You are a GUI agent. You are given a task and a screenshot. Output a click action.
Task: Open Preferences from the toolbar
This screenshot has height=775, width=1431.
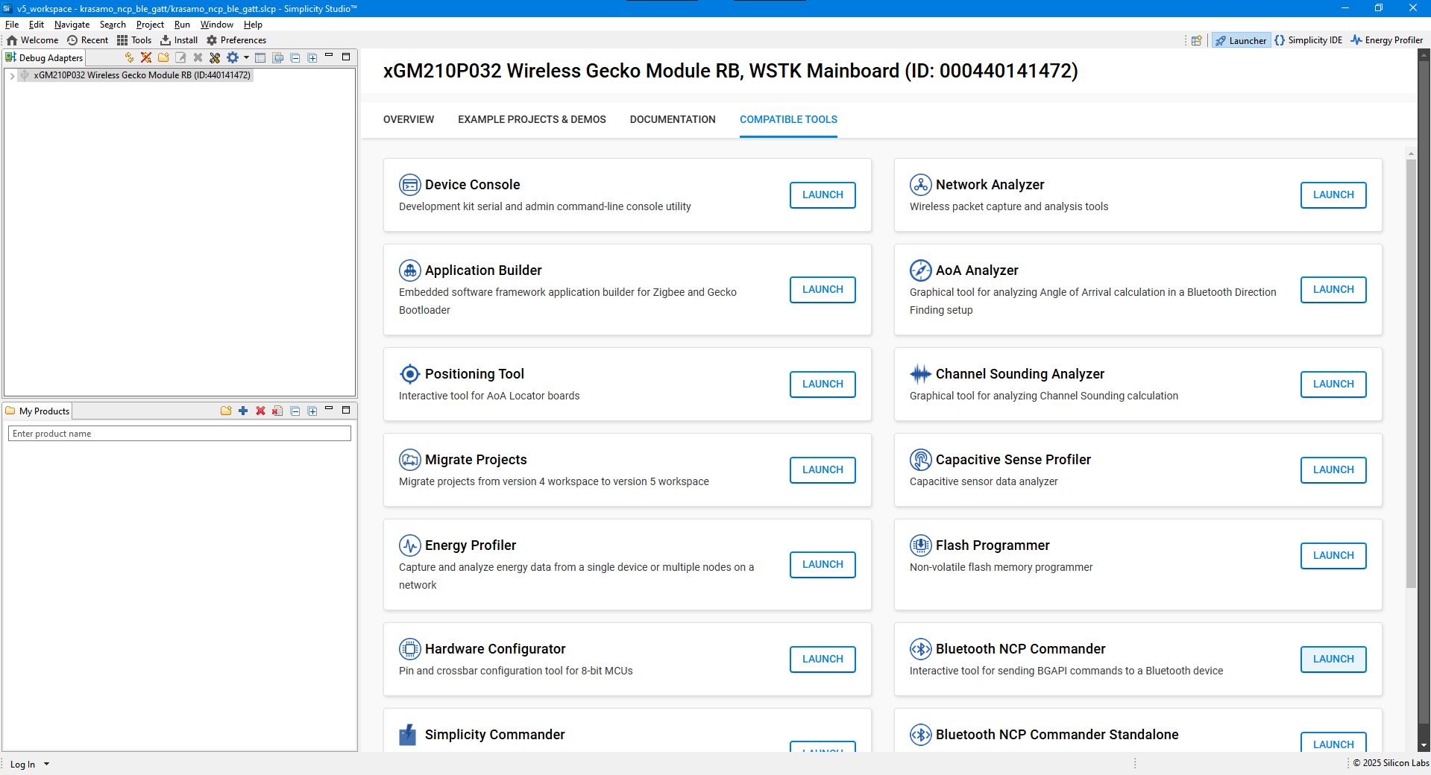pyautogui.click(x=236, y=40)
